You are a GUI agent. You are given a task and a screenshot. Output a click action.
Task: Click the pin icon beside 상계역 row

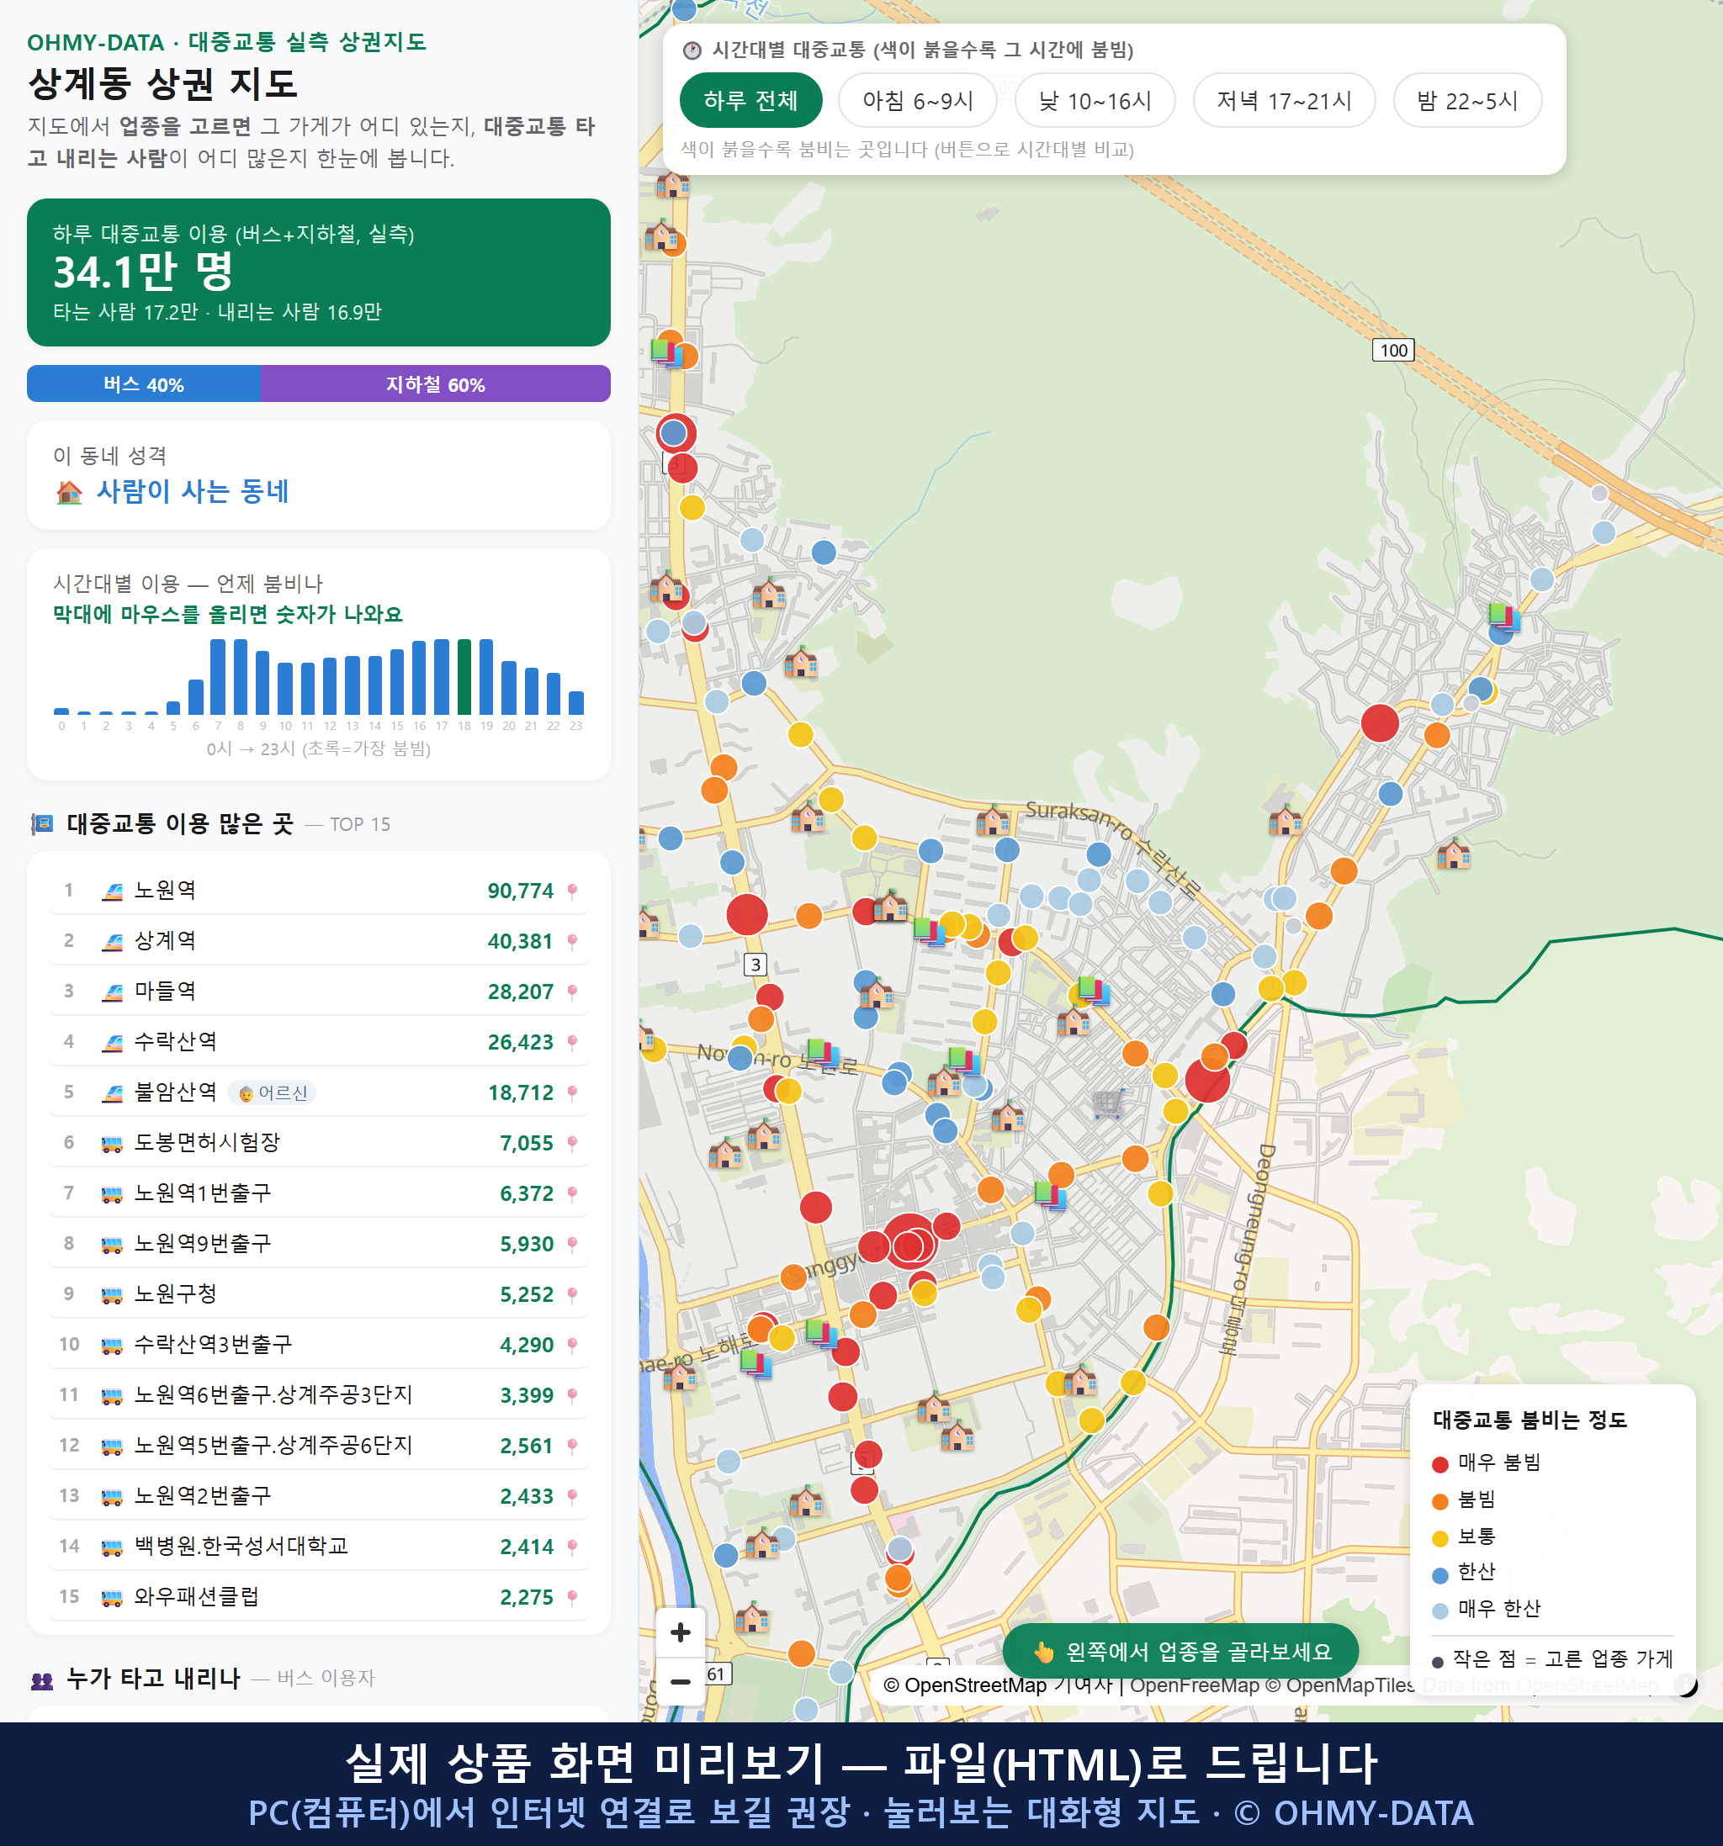[x=572, y=942]
